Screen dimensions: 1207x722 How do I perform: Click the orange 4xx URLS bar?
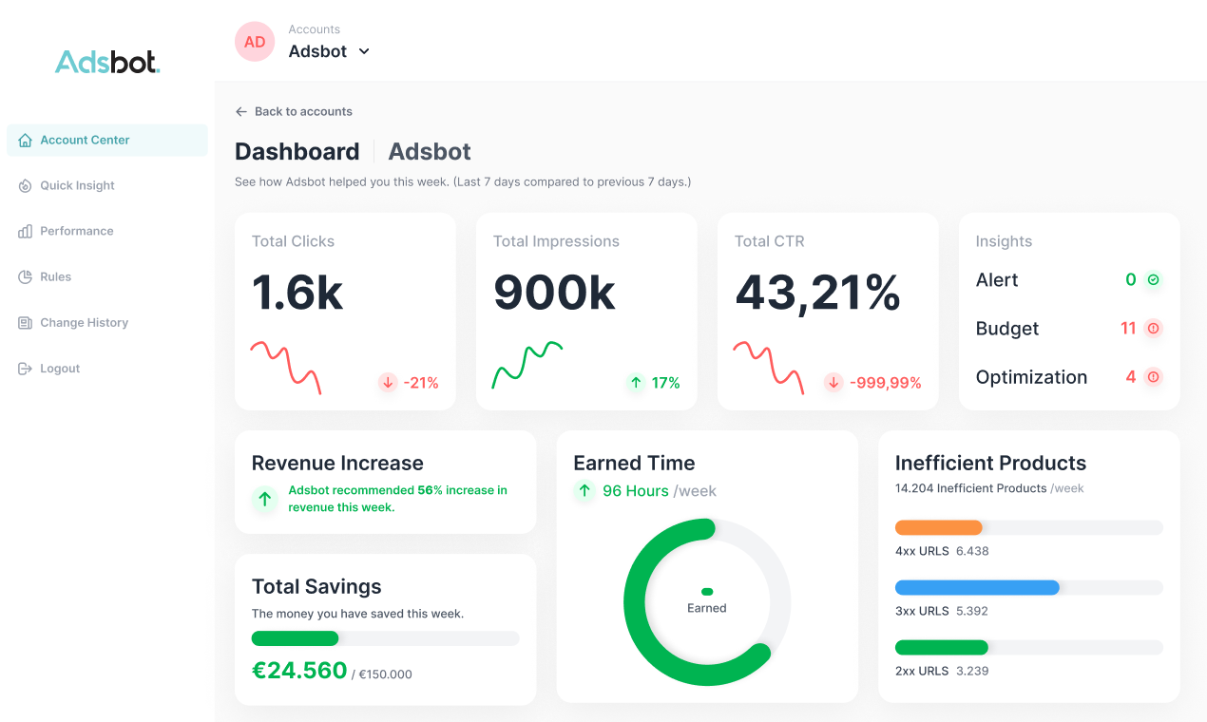click(x=939, y=527)
